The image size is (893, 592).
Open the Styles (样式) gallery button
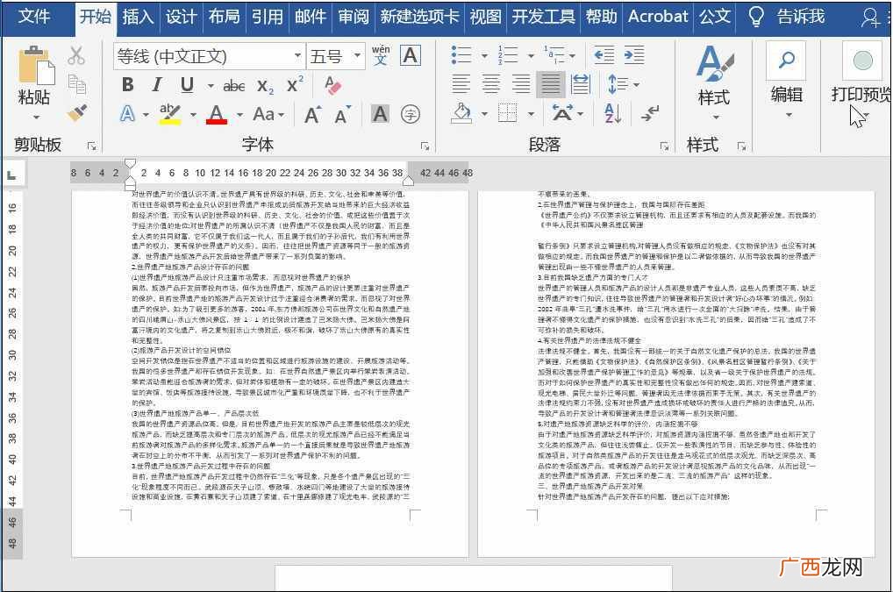[714, 81]
